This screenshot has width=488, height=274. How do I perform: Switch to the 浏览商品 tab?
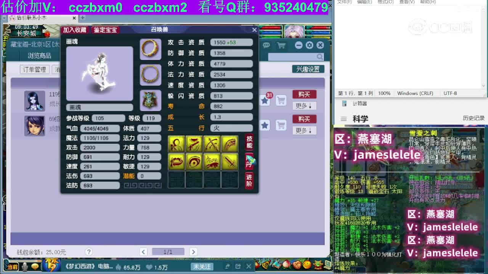pos(39,56)
